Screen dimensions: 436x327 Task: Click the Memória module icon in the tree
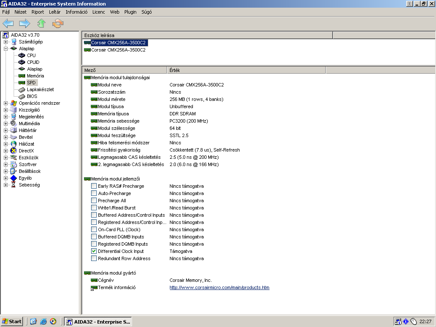point(22,76)
